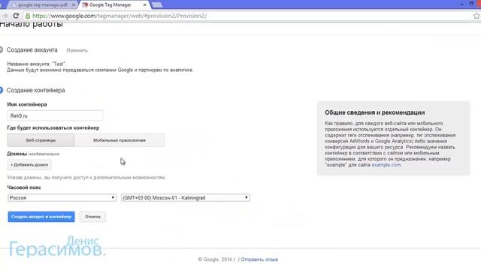Open a new browser tab
This screenshot has width=481, height=270.
click(x=157, y=5)
